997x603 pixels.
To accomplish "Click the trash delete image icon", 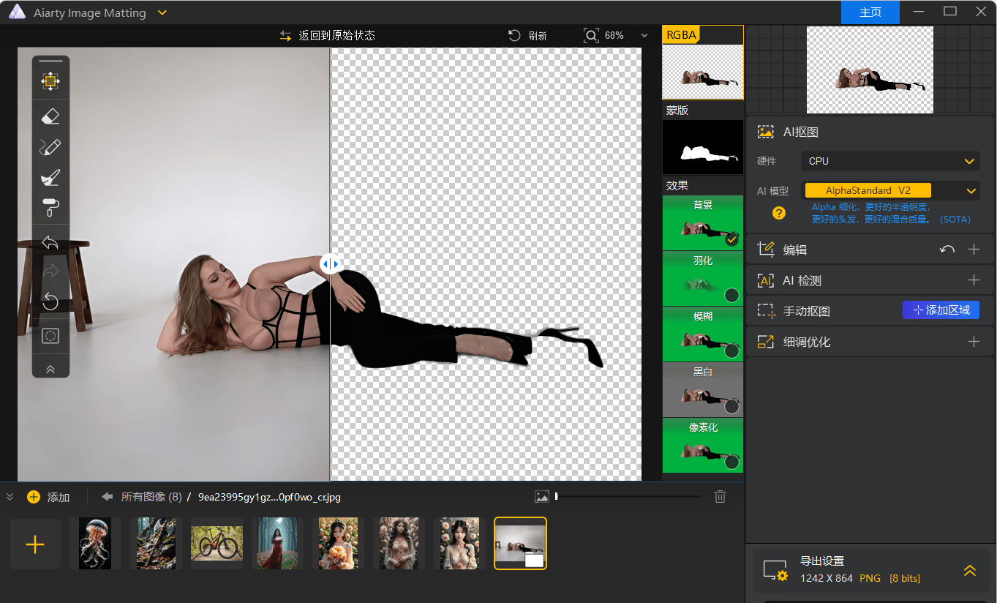I will [x=720, y=497].
